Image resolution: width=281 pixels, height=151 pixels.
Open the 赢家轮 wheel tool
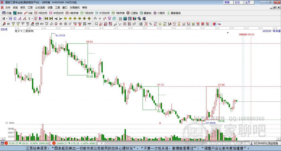(x=145, y=13)
